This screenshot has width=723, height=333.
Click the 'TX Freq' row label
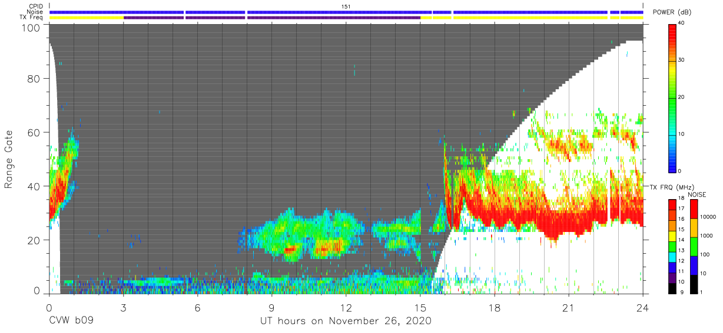click(32, 18)
